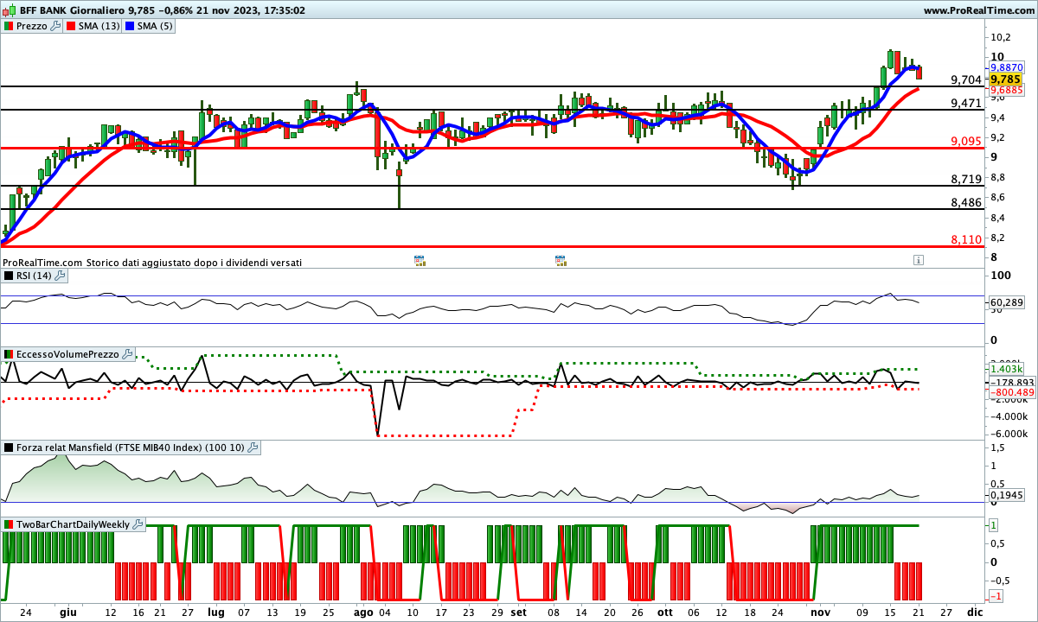Click the 'dic' month label on time axis

(975, 612)
